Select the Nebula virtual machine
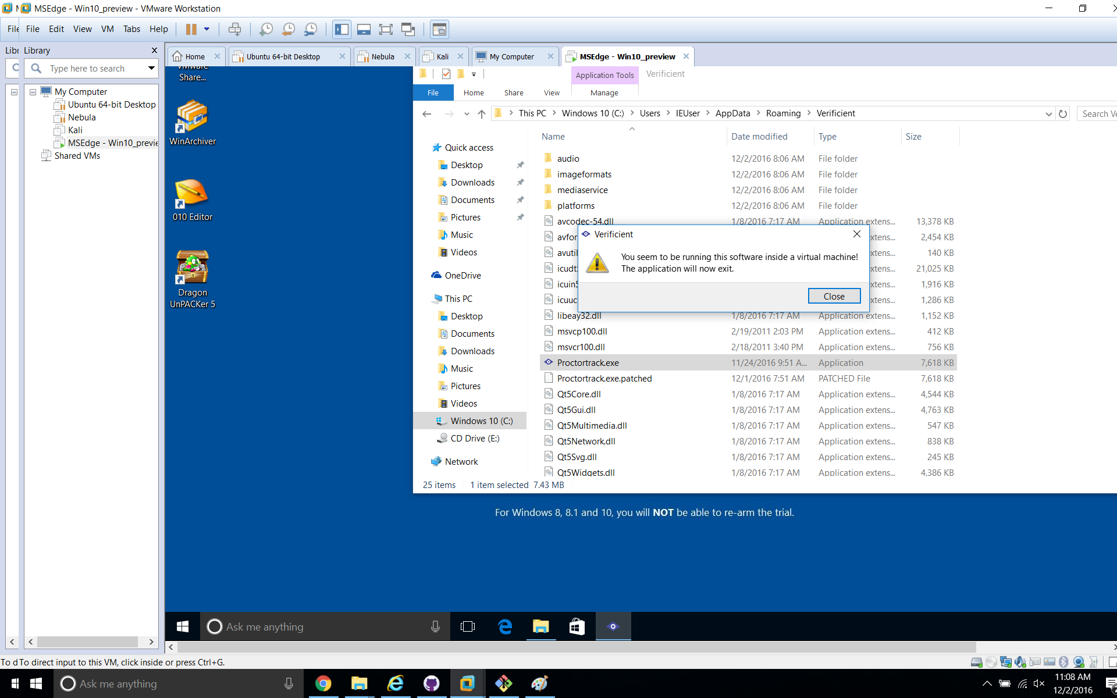Image resolution: width=1117 pixels, height=698 pixels. click(81, 117)
